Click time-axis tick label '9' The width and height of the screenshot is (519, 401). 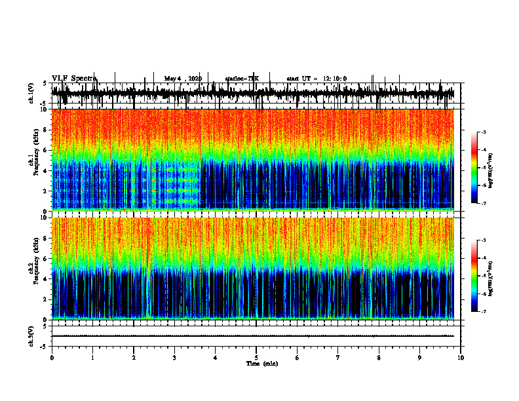coord(419,358)
